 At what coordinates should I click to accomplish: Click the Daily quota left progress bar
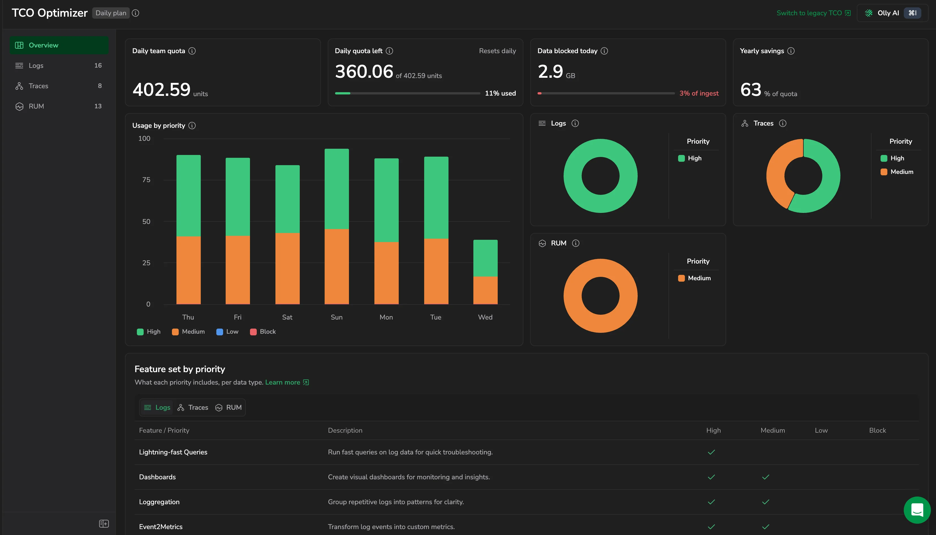pos(407,93)
